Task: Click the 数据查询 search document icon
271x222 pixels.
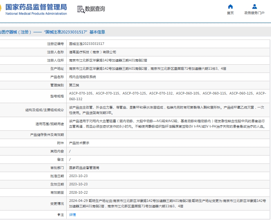Action: [81, 9]
